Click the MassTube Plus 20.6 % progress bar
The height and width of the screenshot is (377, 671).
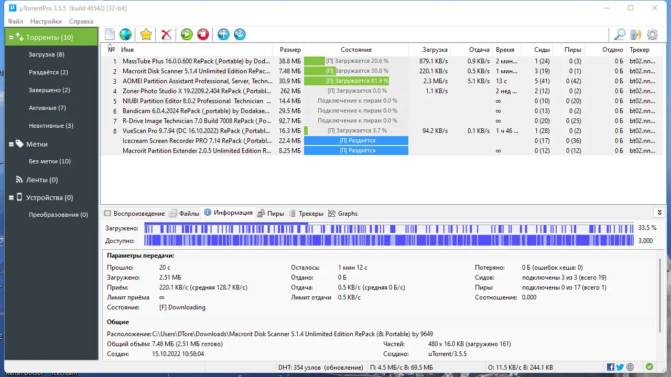[356, 61]
